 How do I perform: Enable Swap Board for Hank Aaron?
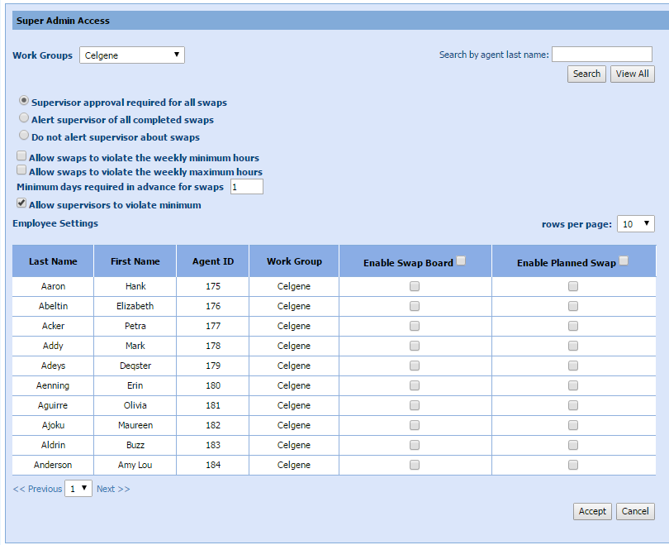(415, 286)
